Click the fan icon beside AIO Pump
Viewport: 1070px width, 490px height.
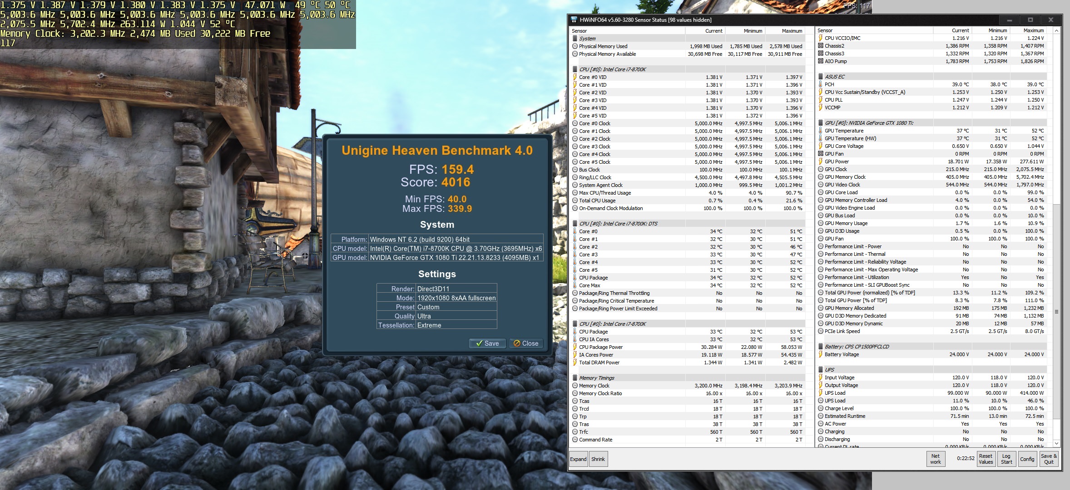point(821,61)
